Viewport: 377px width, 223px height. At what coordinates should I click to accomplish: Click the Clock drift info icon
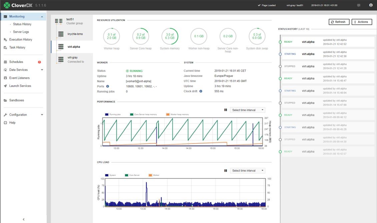pyautogui.click(x=201, y=91)
